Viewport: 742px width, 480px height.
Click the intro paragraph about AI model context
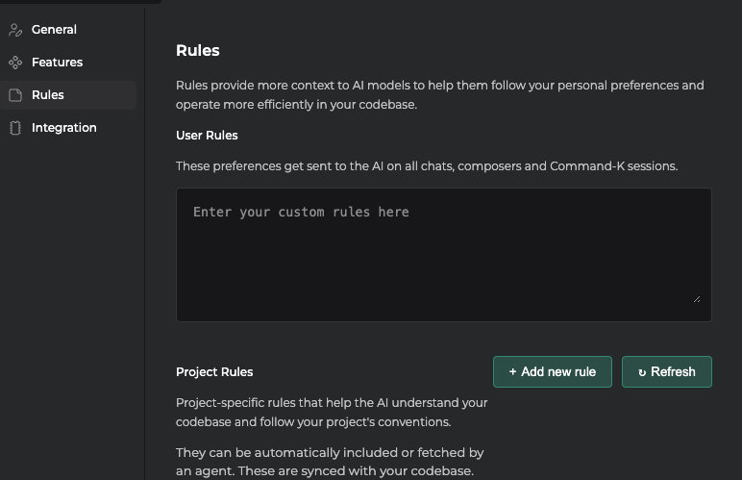pos(439,94)
